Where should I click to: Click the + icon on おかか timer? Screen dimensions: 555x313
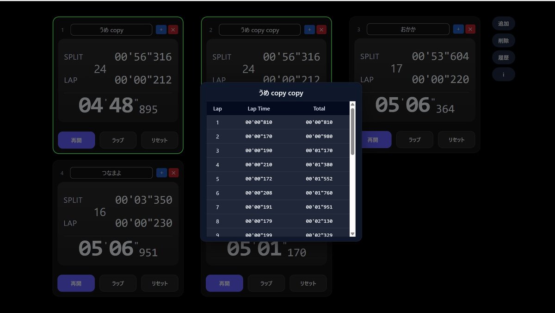pos(458,29)
